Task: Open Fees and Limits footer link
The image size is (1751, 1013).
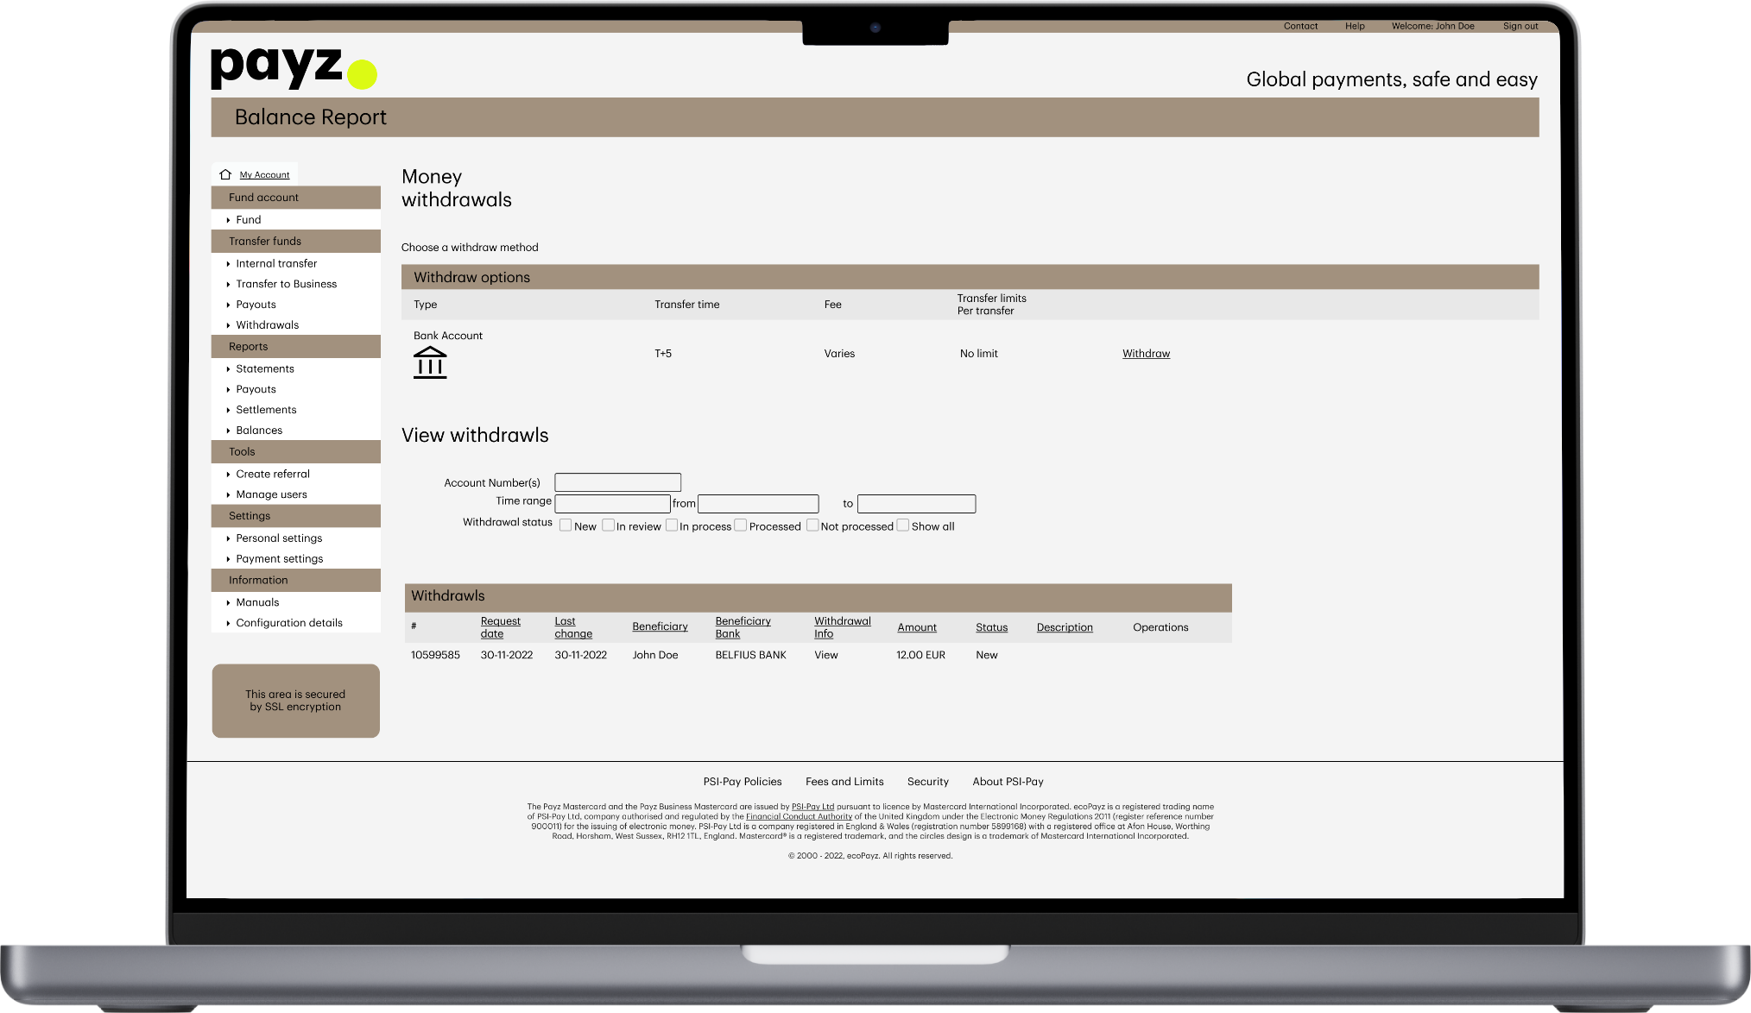Action: [844, 782]
